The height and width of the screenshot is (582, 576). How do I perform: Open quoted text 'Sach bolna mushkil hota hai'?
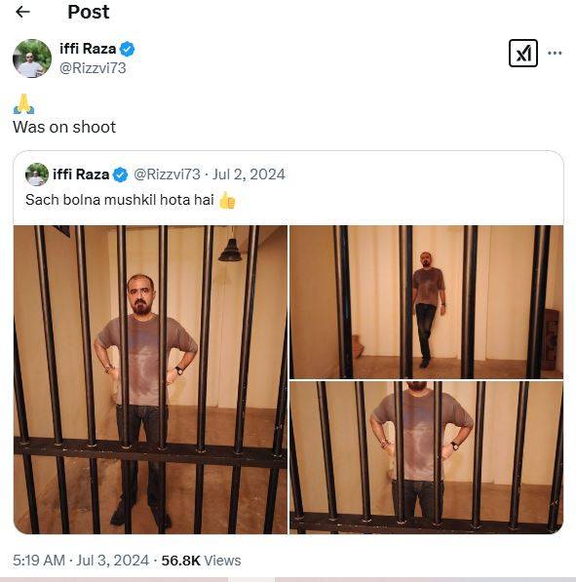[x=120, y=200]
